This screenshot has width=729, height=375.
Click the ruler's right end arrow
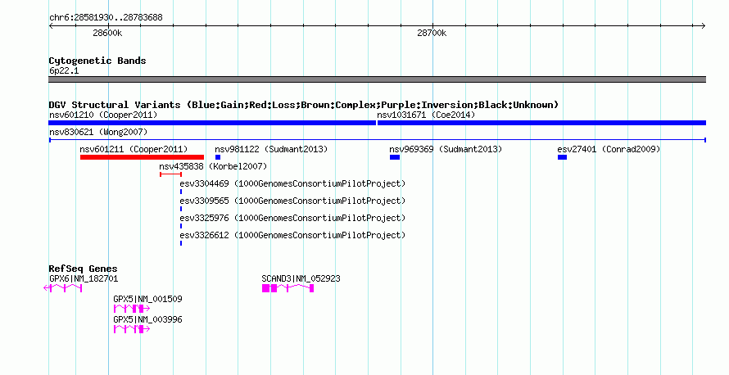coord(704,26)
